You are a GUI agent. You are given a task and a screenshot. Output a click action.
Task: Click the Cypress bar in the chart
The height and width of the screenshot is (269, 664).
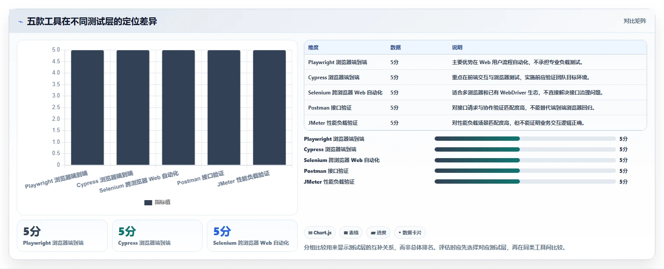pyautogui.click(x=133, y=107)
